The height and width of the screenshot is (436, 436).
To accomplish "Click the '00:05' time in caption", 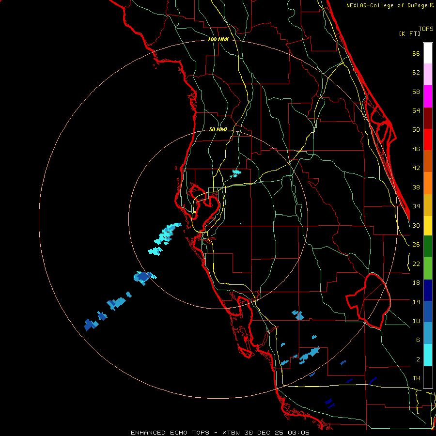I will click(298, 433).
